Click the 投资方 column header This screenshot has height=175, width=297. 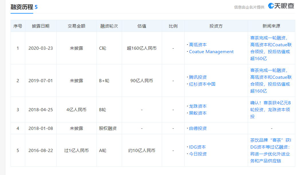click(x=216, y=26)
